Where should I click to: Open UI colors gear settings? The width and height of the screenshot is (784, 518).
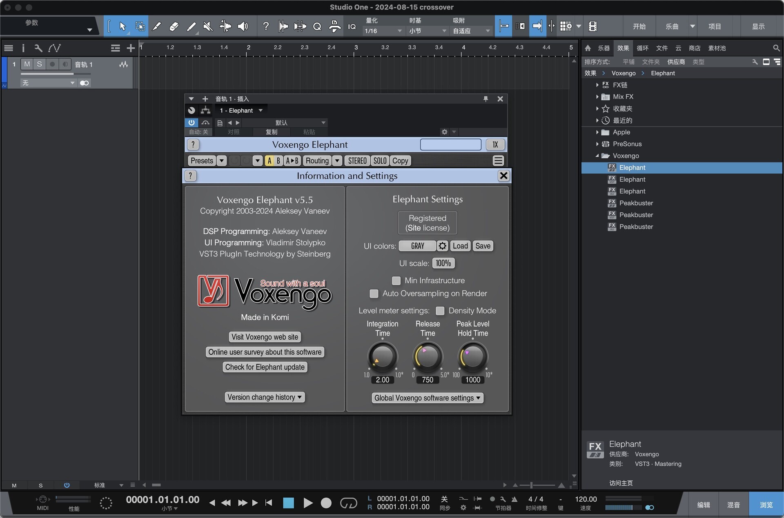442,246
